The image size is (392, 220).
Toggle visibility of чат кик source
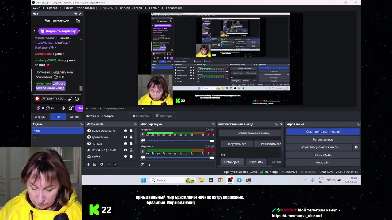click(x=126, y=144)
